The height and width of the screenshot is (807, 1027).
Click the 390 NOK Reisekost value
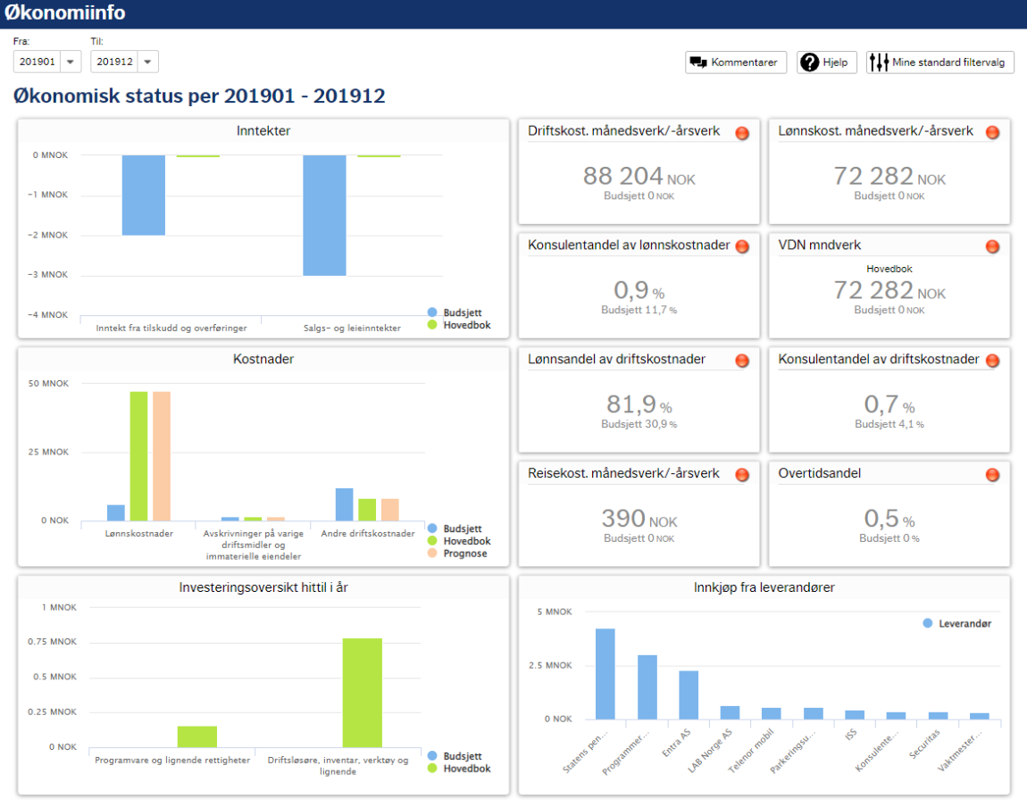(x=639, y=519)
